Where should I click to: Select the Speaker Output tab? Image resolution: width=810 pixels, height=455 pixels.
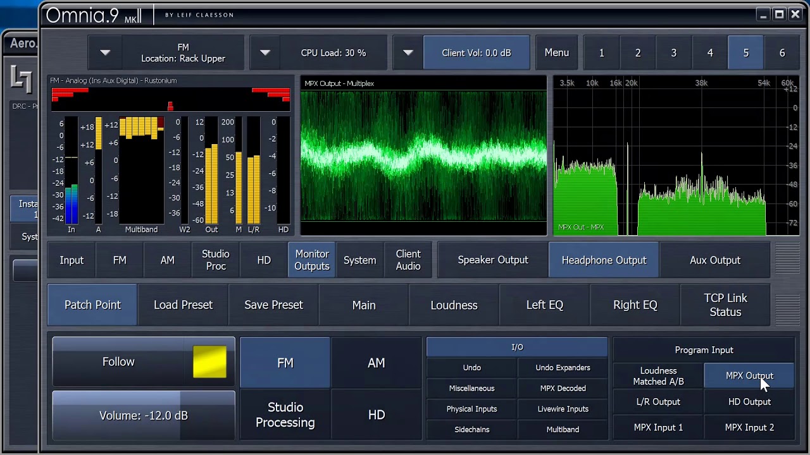click(493, 260)
